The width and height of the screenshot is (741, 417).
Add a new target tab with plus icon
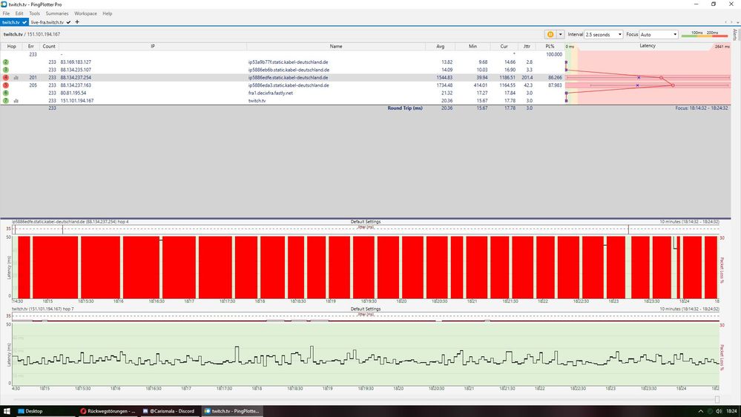click(77, 22)
